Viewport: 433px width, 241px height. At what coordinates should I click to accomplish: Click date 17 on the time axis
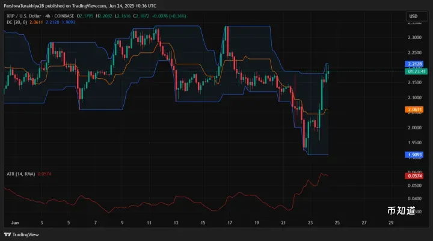(229, 222)
